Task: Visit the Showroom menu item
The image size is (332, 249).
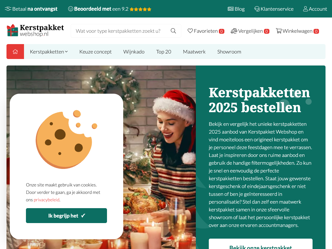Action: pos(229,52)
